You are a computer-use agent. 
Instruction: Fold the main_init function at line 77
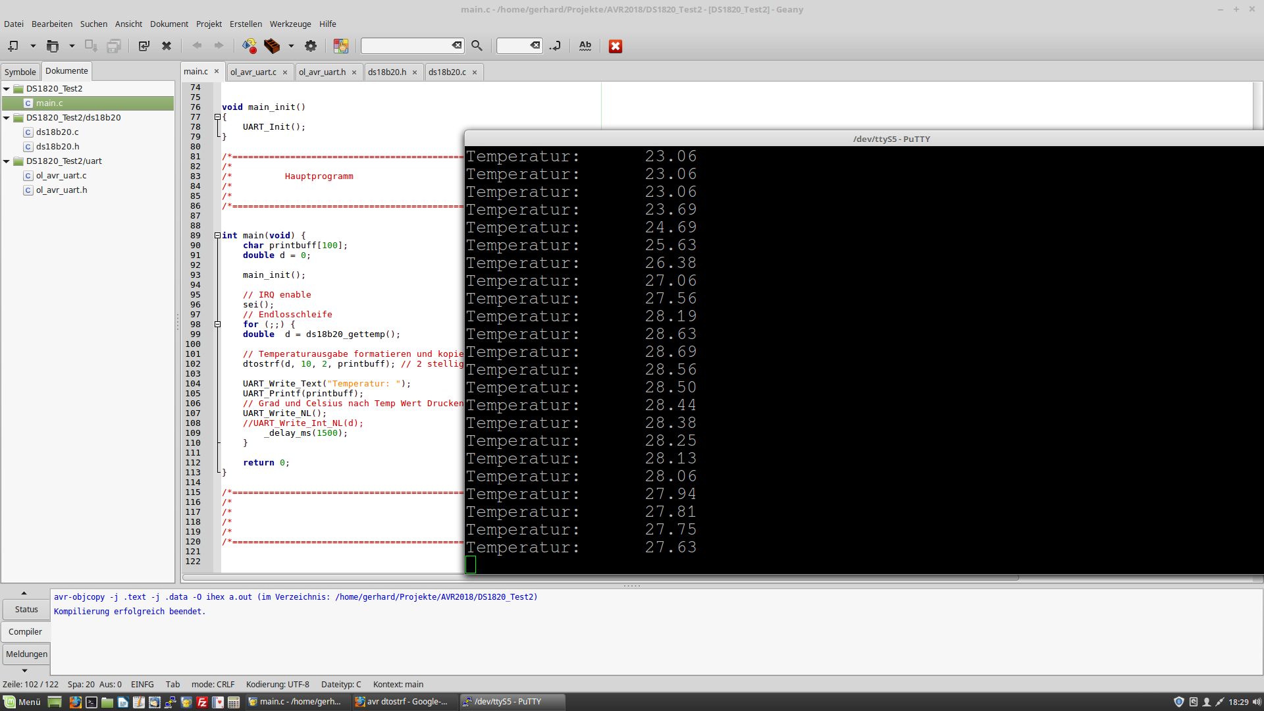(x=217, y=117)
